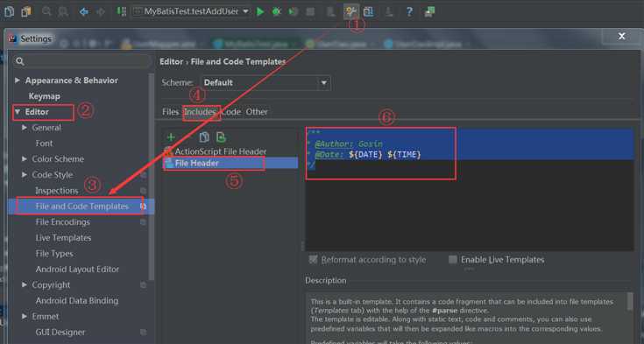The height and width of the screenshot is (344, 644).
Task: Open File Encodings settings
Action: tap(62, 222)
